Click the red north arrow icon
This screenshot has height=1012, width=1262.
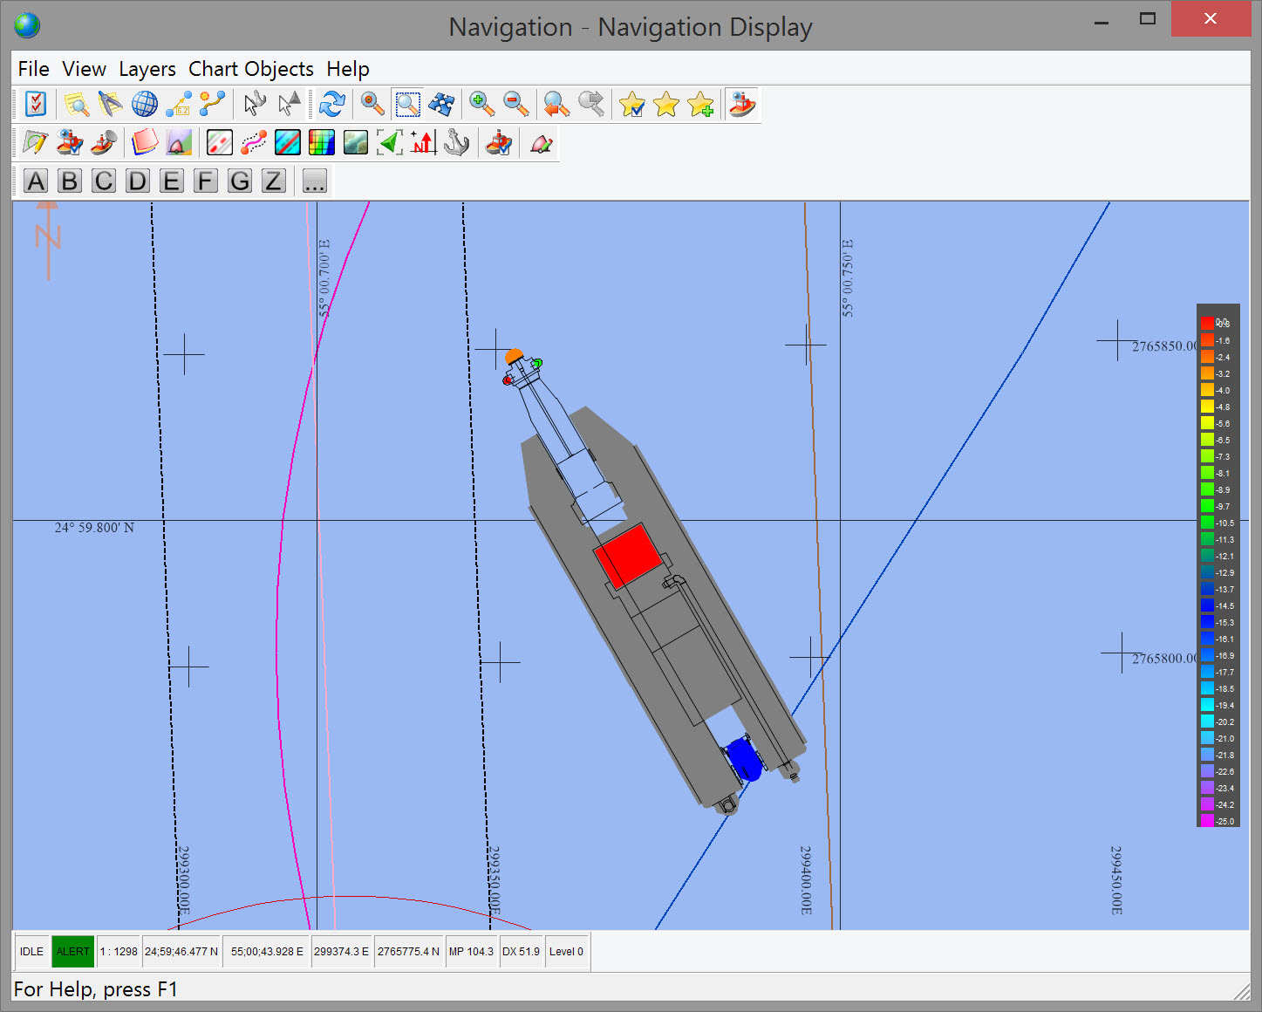pos(424,143)
